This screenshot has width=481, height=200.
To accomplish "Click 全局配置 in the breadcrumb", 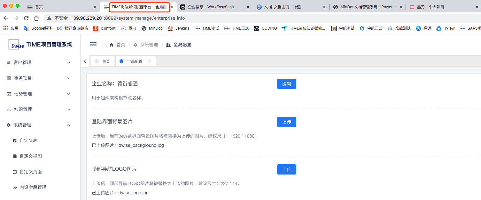I will pyautogui.click(x=179, y=45).
